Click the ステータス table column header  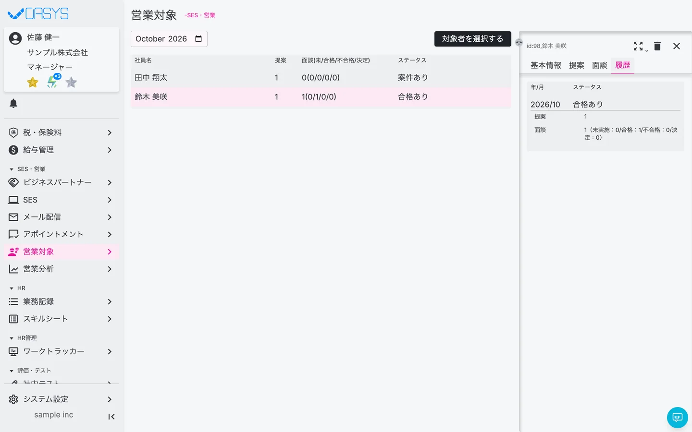(x=412, y=60)
